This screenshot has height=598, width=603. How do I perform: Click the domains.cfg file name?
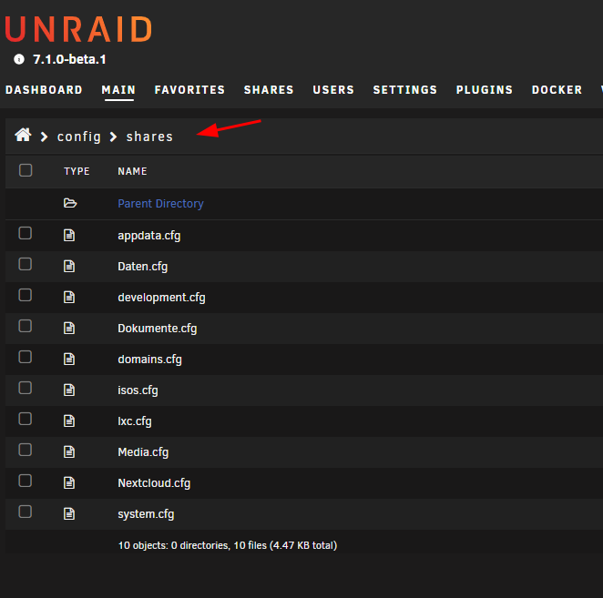coord(150,360)
